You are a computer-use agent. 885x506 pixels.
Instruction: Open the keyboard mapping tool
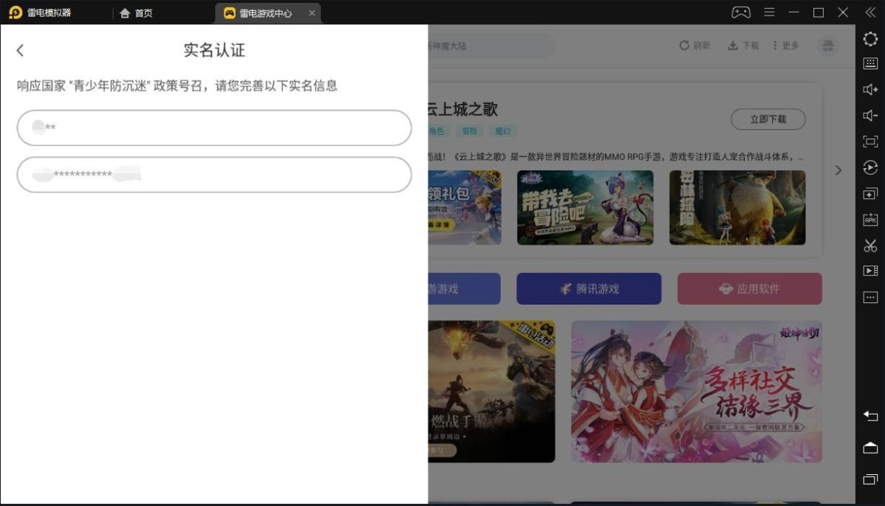[870, 64]
